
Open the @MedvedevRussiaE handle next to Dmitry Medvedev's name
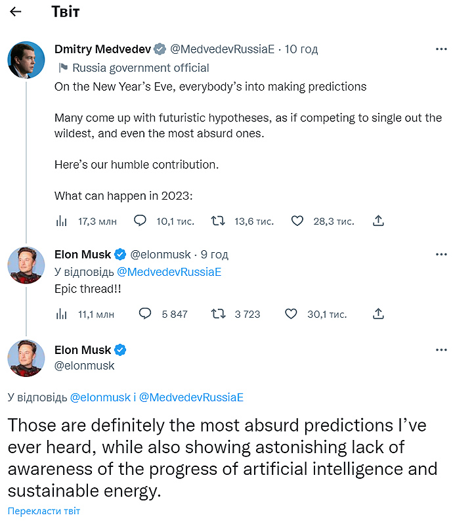coord(222,49)
